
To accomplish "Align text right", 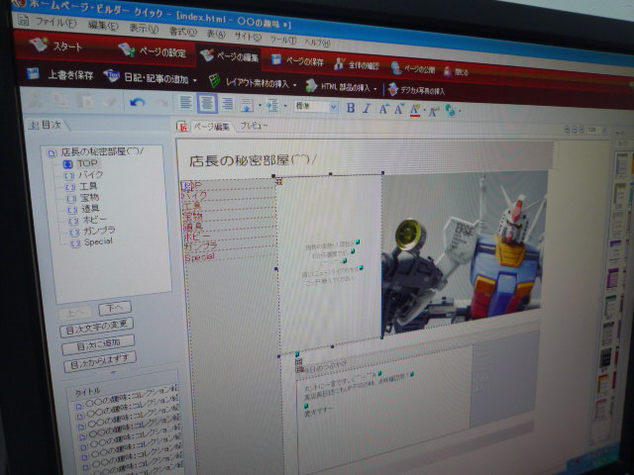I will coord(228,104).
